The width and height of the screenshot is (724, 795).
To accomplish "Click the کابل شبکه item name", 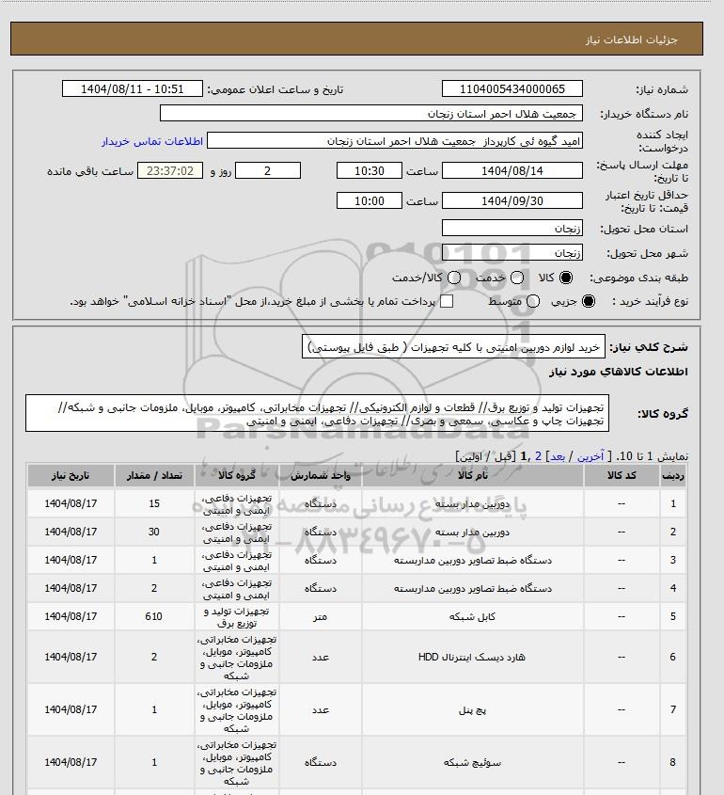I will pyautogui.click(x=473, y=617).
